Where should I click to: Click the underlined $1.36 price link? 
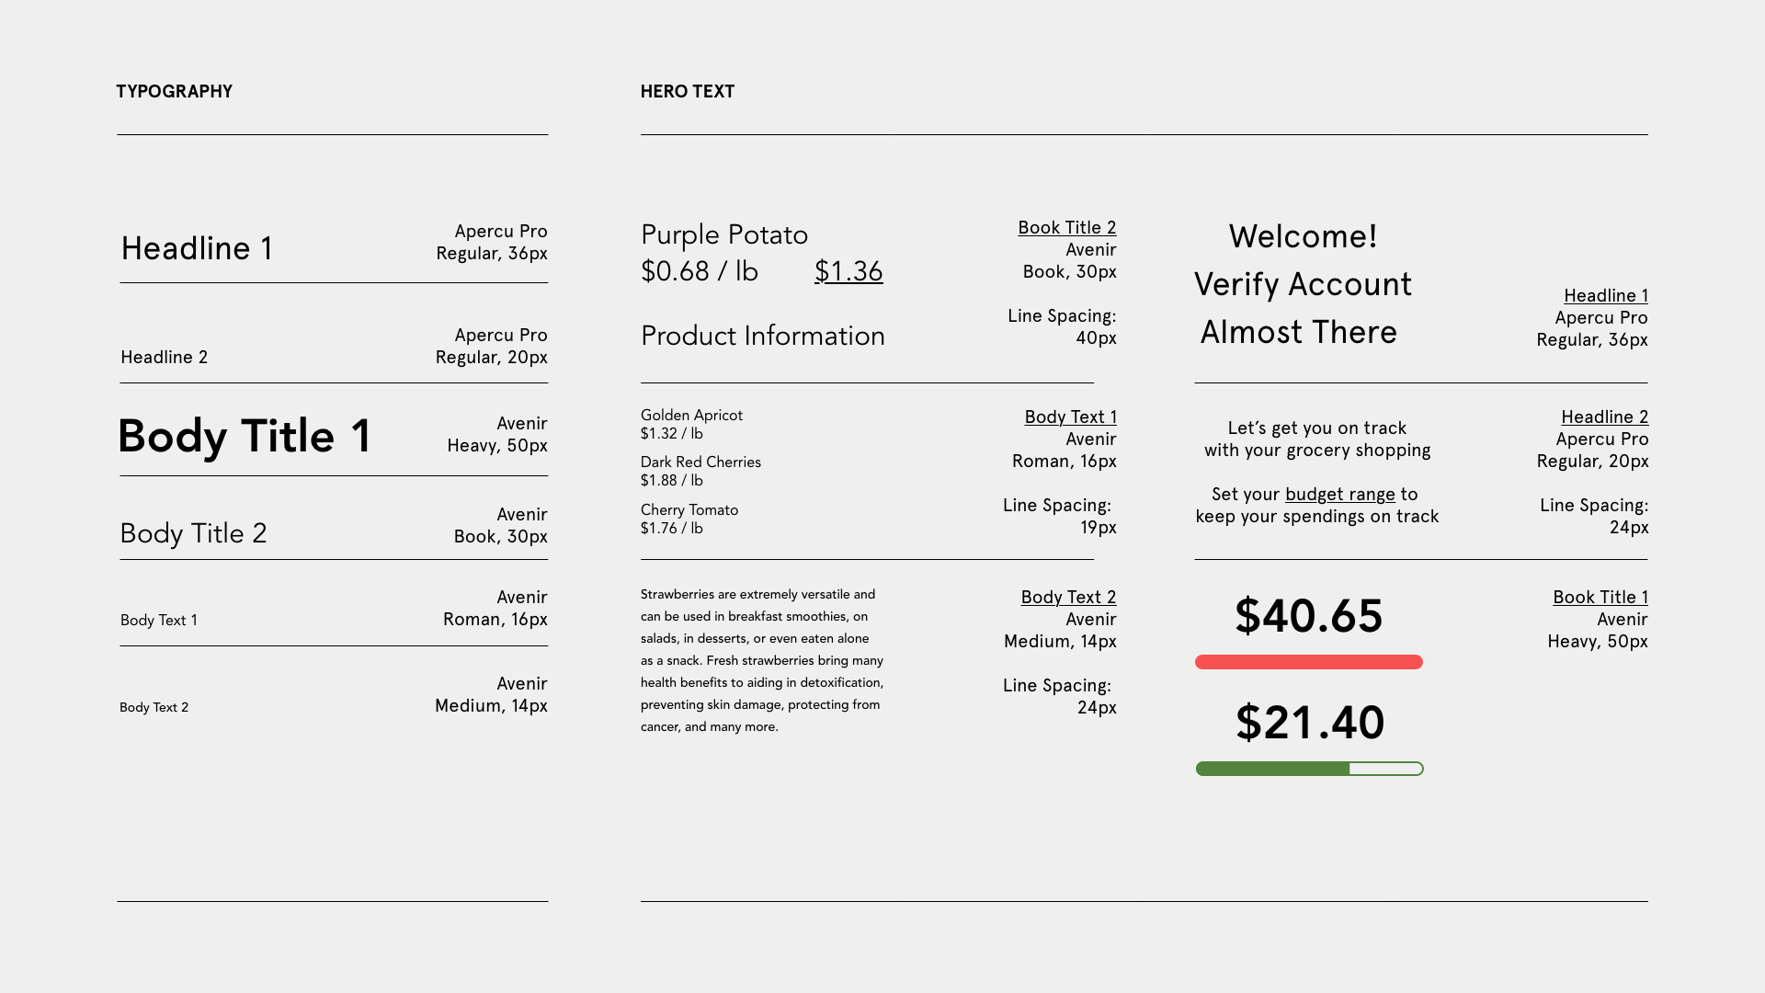click(848, 271)
